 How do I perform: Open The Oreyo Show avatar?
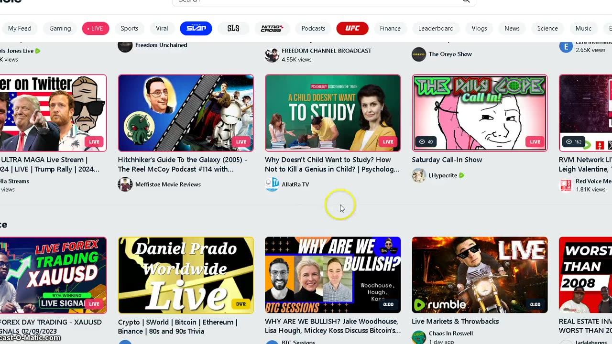tap(419, 54)
